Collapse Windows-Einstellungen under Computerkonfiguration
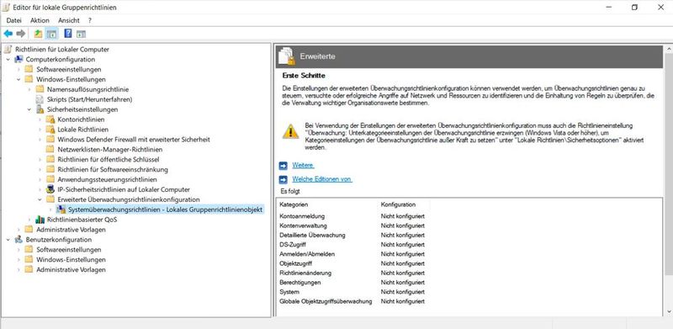The image size is (673, 329). coord(19,79)
